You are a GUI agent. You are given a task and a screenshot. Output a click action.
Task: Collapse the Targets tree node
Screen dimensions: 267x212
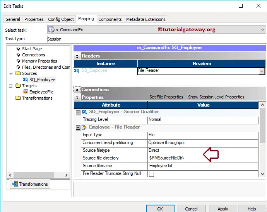[x=10, y=86]
